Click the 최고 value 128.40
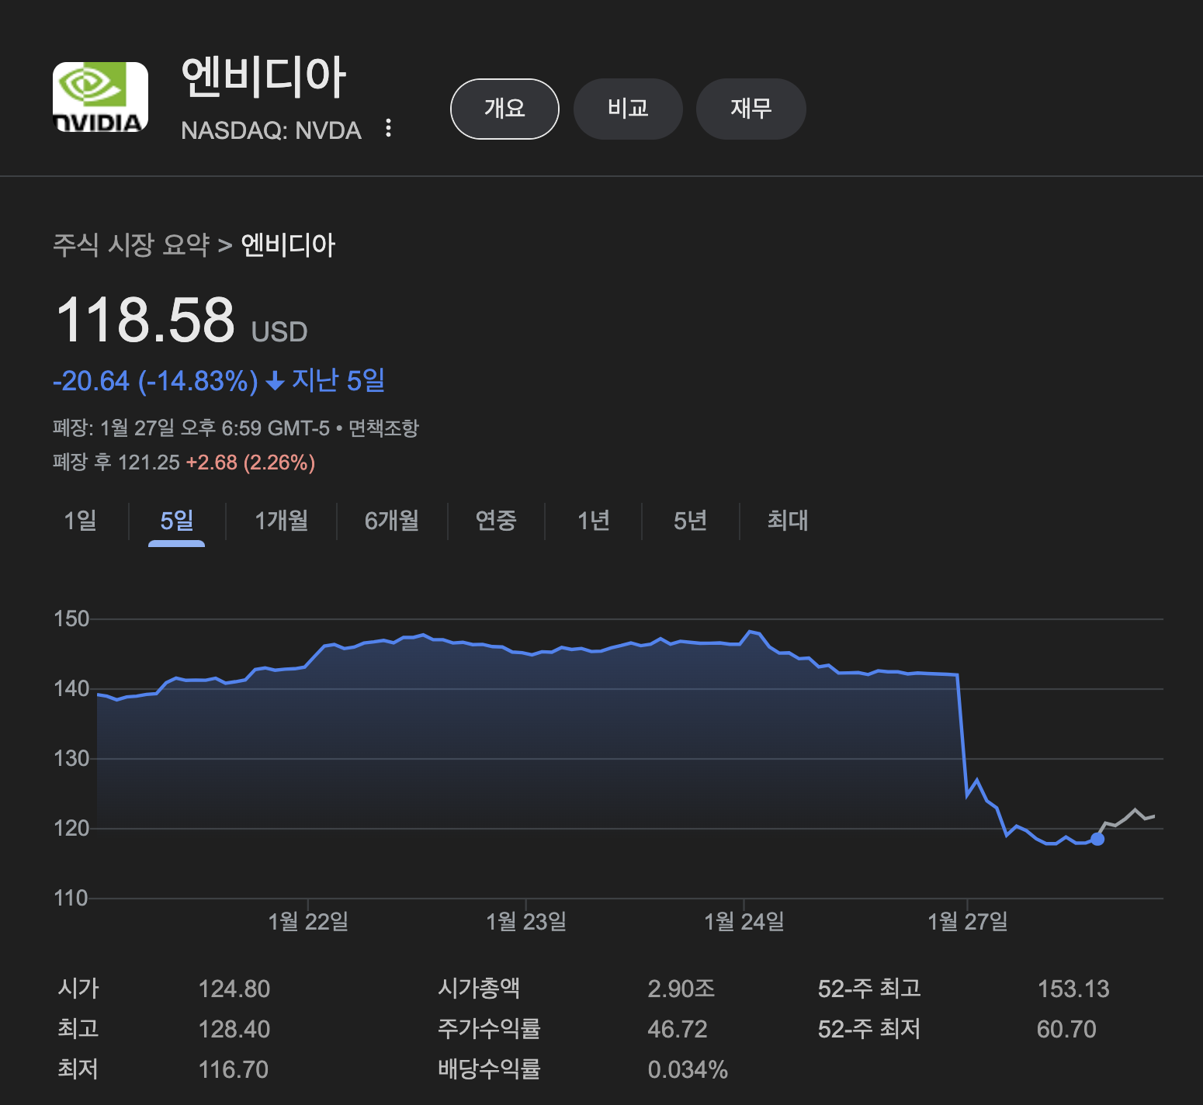The image size is (1203, 1105). point(234,1030)
